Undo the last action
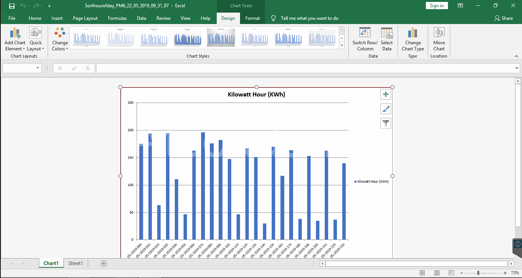The width and height of the screenshot is (522, 278). (x=23, y=6)
